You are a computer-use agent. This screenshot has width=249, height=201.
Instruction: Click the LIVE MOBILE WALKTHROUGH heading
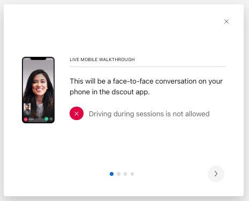tap(102, 59)
